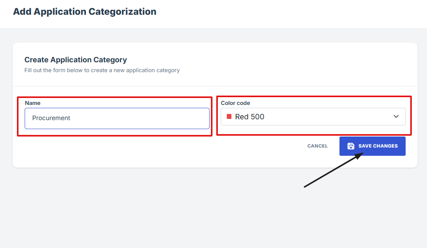This screenshot has height=248, width=427.
Task: Expand the Color code chevron arrow
Action: pos(396,117)
